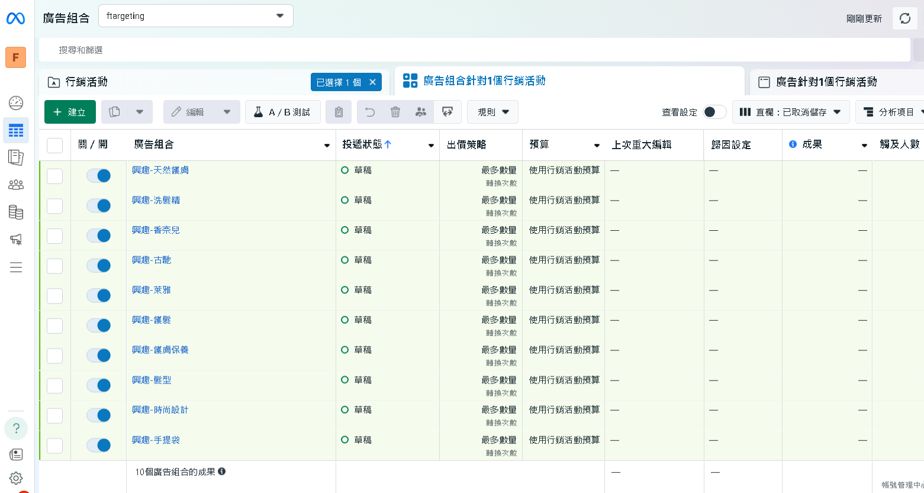
Task: Turn off the 興趣-手提袋 ad set switch
Action: pyautogui.click(x=98, y=445)
